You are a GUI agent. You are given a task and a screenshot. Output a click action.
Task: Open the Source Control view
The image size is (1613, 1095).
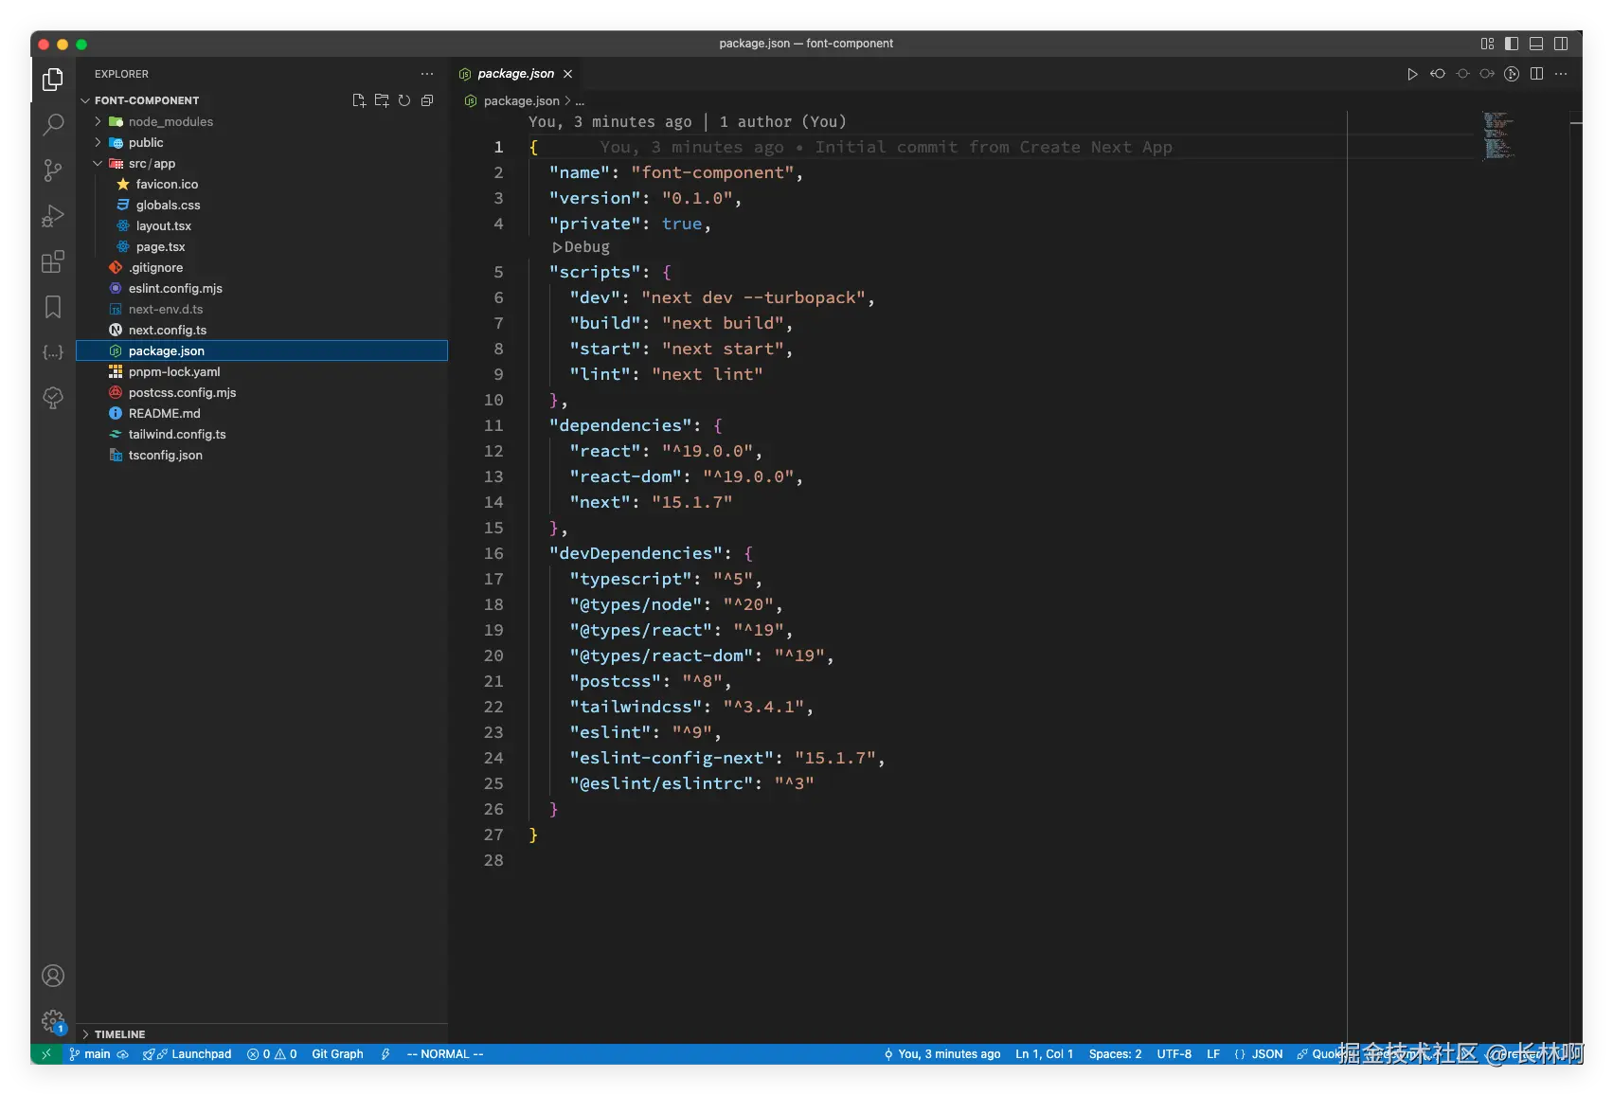[53, 171]
